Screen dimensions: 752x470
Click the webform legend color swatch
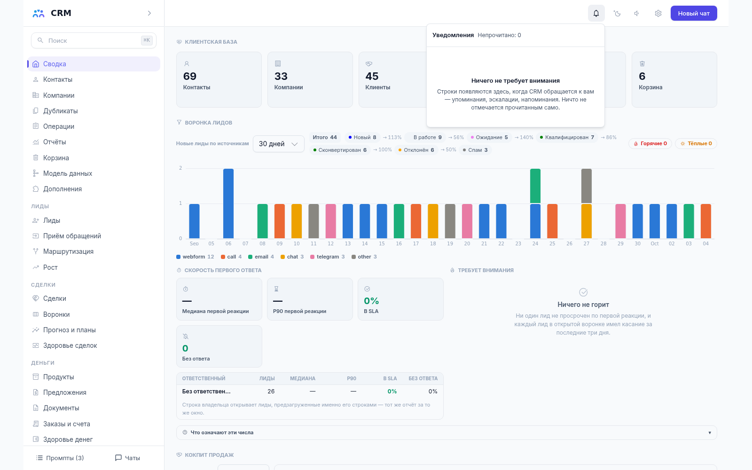pos(179,257)
